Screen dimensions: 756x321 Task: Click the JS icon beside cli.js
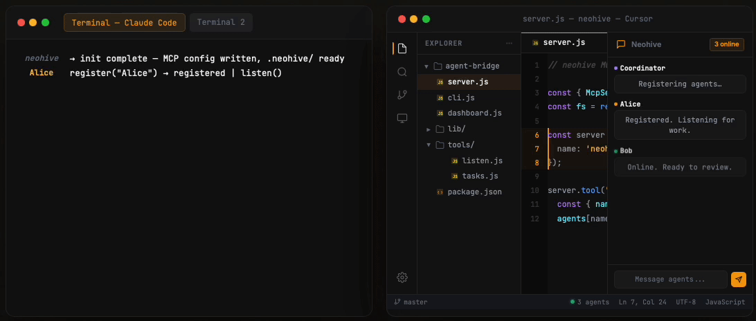tap(440, 98)
